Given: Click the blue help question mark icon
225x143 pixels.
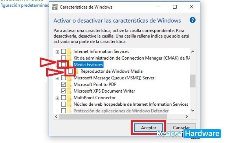Looking at the screenshot, I should coord(192,20).
